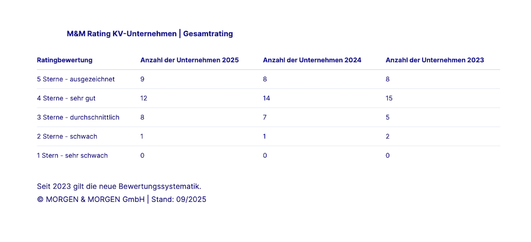Click the '3 Sterne - durchschnittlich' row label
Viewport: 531px width, 242px height.
click(x=78, y=118)
